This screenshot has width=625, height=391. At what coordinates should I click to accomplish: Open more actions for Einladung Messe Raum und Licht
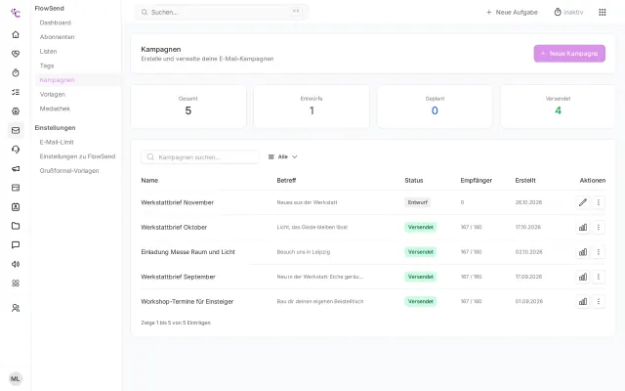(x=599, y=252)
